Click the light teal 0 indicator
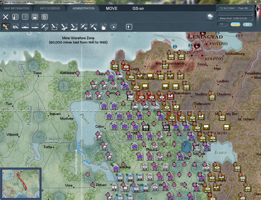 click(x=247, y=24)
